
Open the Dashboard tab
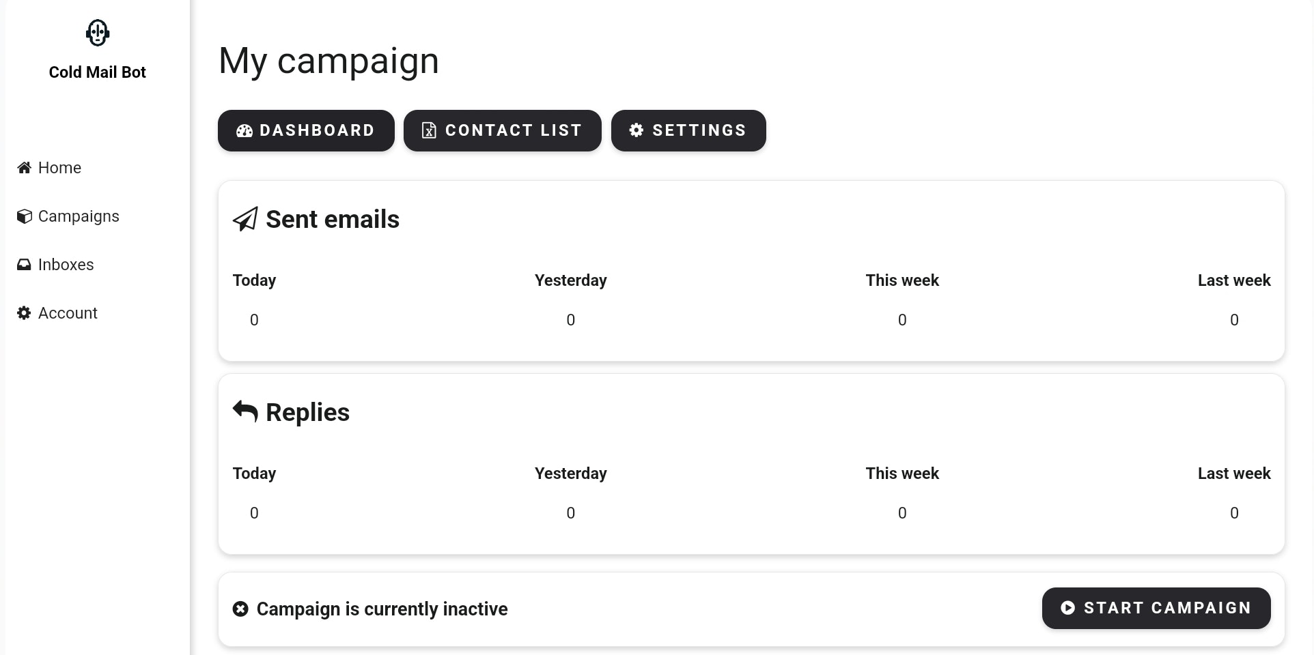(306, 130)
